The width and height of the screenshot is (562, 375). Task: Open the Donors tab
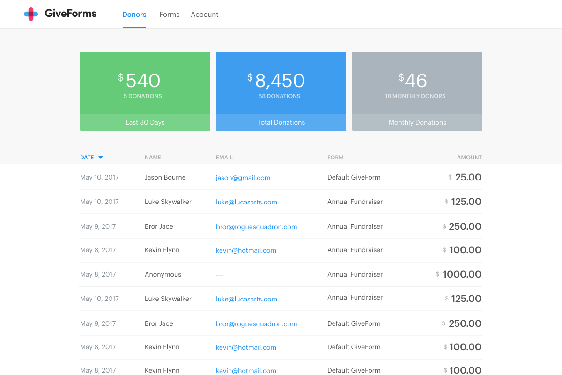coord(134,15)
